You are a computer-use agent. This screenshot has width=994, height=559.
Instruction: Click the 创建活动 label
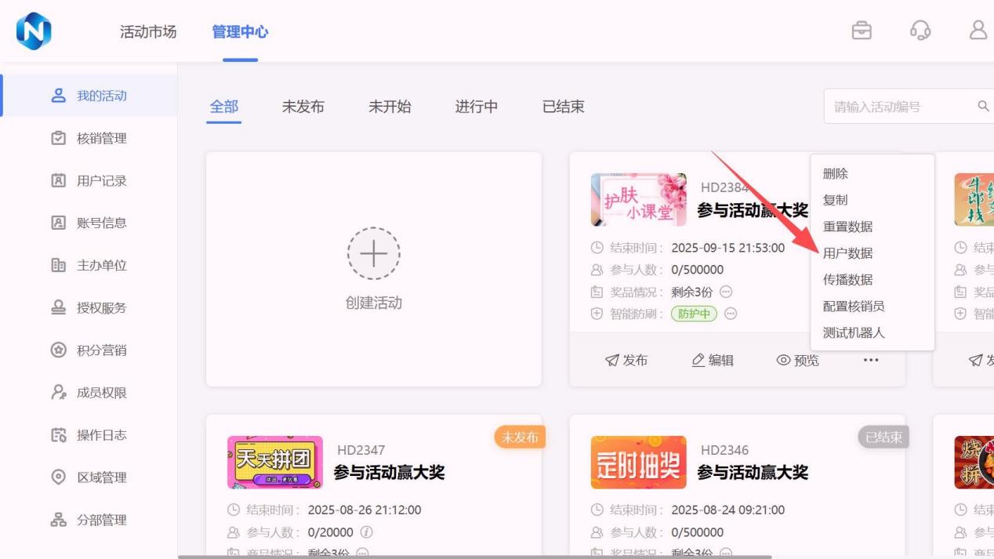tap(374, 303)
